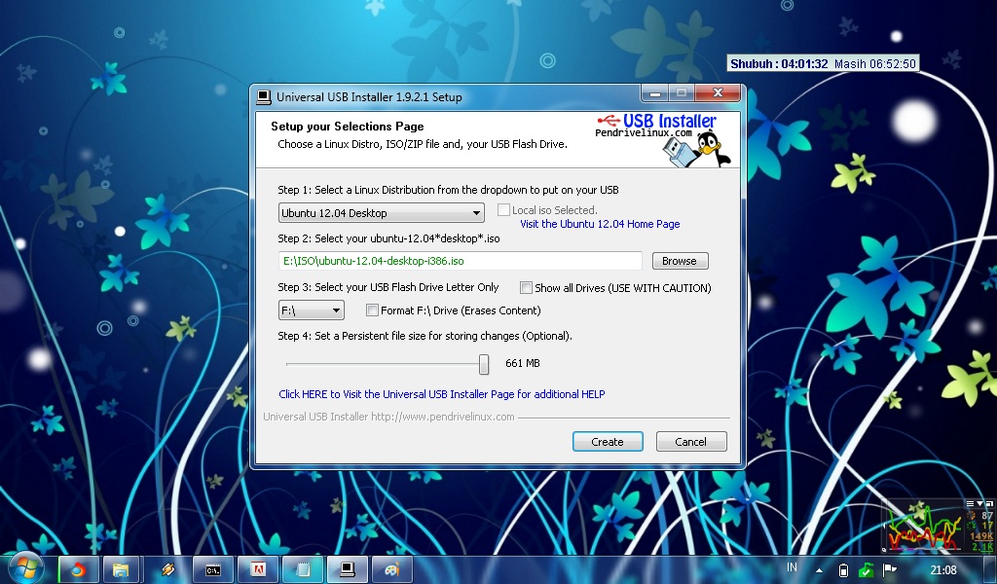Click the Create button

(608, 442)
